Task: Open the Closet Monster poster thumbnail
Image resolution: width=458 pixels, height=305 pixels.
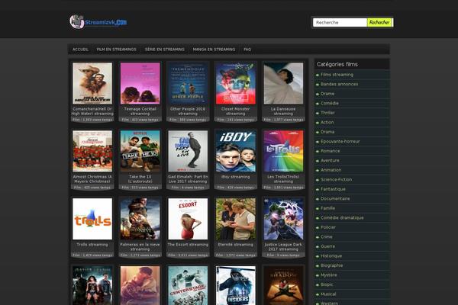Action: (x=236, y=83)
